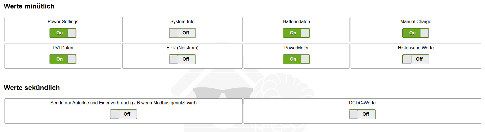Viewport: 485px width, 132px height.
Task: Click the 'Werte minütlich' section heading
Action: click(x=29, y=6)
